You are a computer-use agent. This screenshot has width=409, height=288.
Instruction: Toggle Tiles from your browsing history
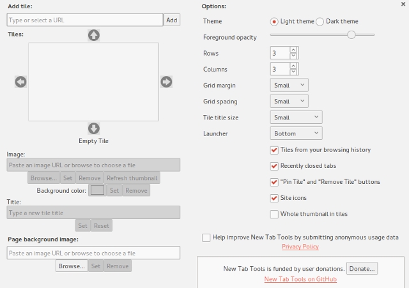274,150
